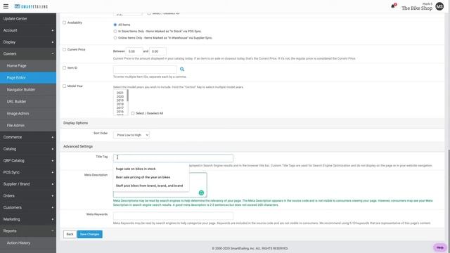Open URL Builder in sidebar
The height and width of the screenshot is (253, 450).
point(28,101)
